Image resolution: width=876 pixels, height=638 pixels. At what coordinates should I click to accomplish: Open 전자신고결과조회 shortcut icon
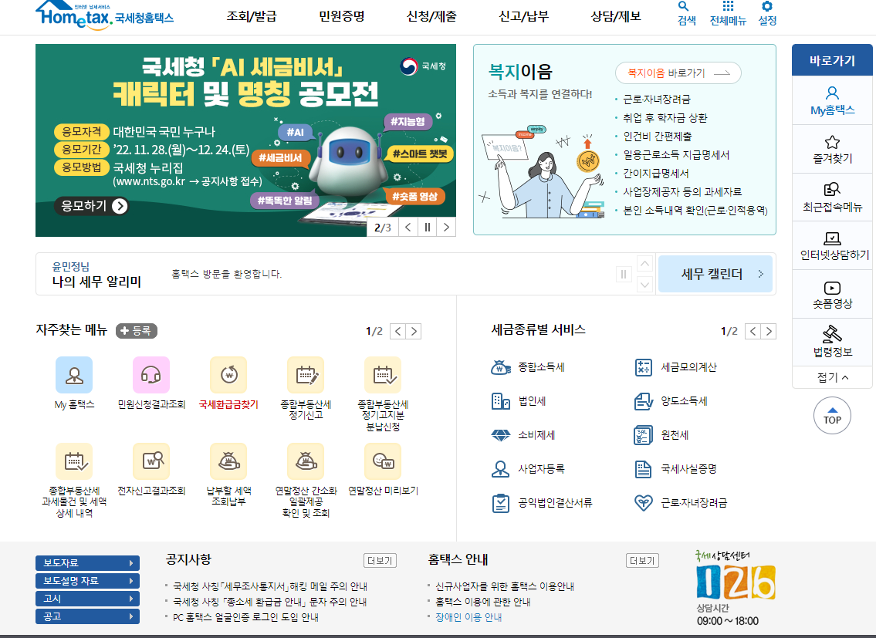151,461
